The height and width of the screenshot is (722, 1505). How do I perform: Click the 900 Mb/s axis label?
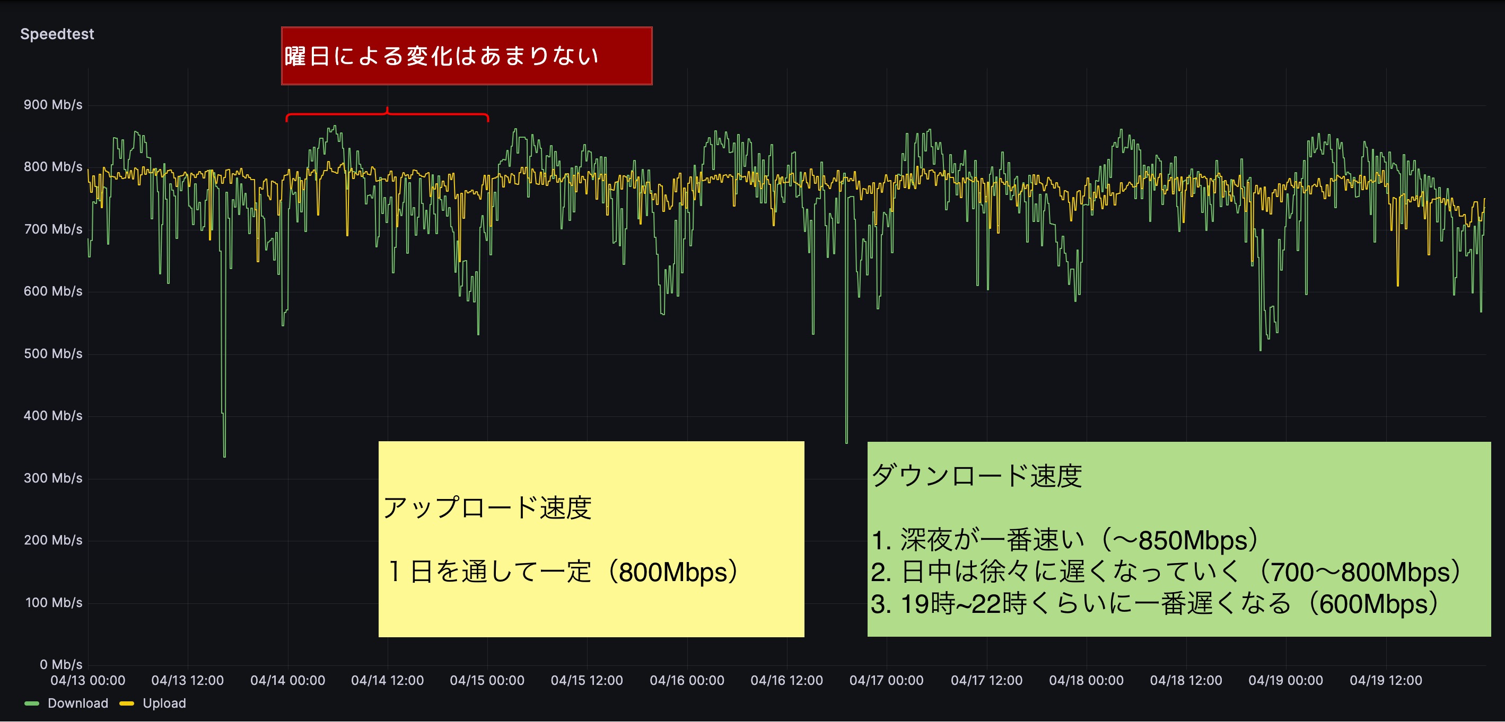pos(52,105)
